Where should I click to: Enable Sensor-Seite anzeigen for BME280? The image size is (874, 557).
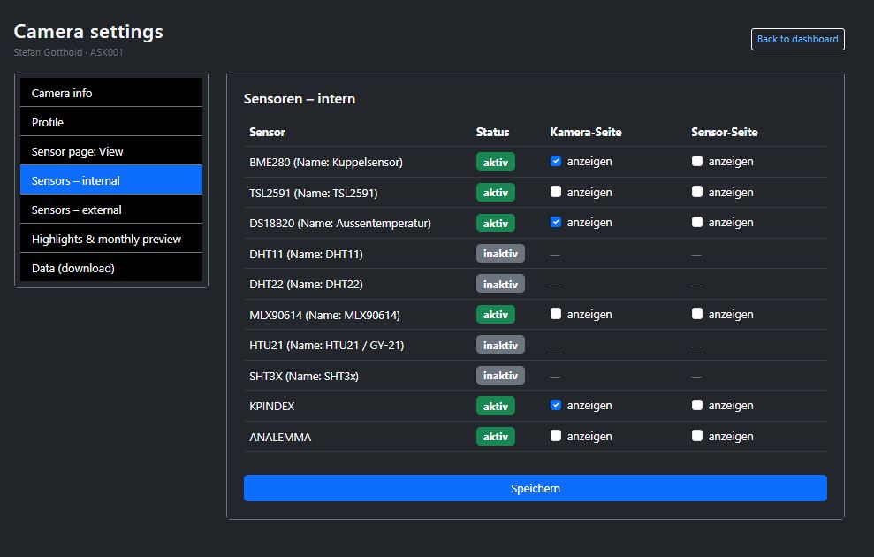[x=697, y=161]
